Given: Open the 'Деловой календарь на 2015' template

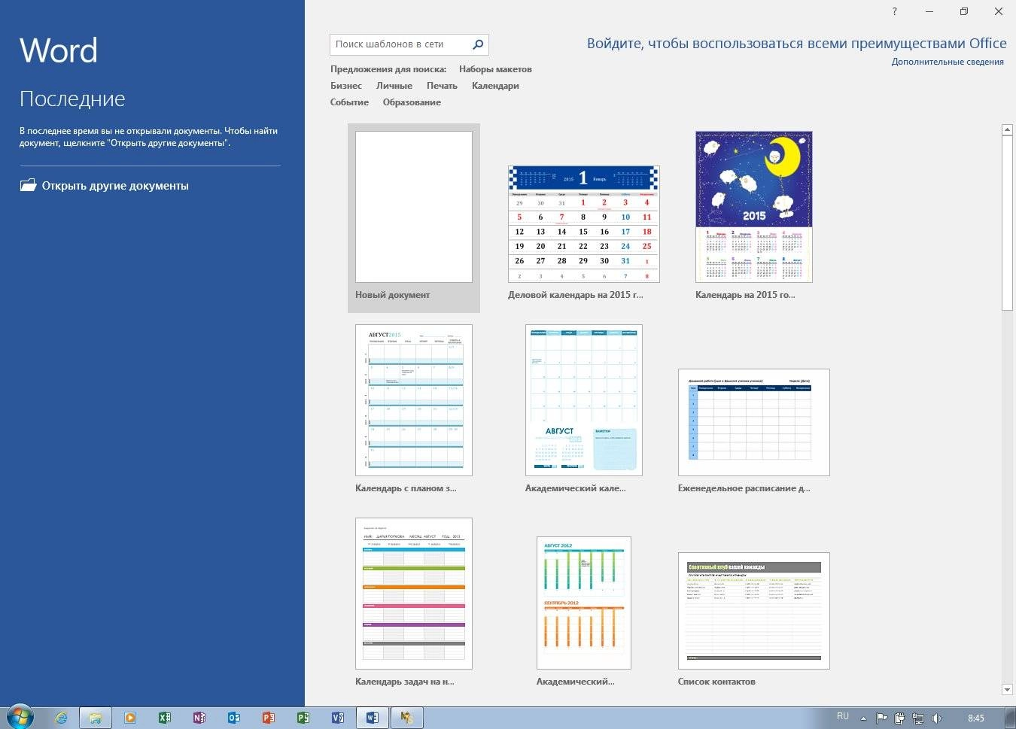Looking at the screenshot, I should (584, 224).
